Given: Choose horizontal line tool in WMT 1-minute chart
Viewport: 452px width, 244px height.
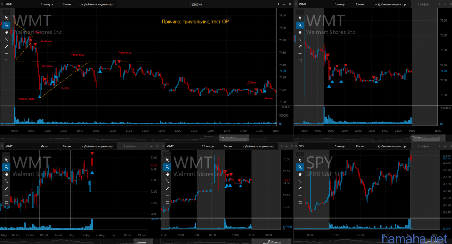Looking at the screenshot, I should click(6, 53).
